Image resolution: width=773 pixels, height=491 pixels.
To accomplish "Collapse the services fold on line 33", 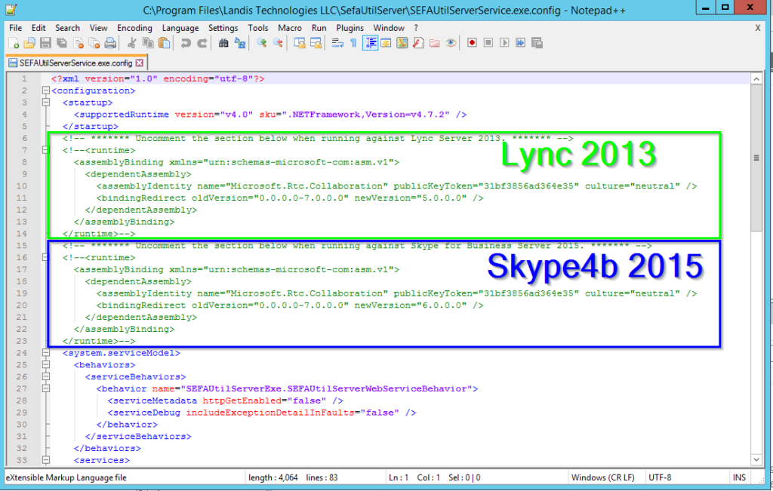I will pos(46,460).
